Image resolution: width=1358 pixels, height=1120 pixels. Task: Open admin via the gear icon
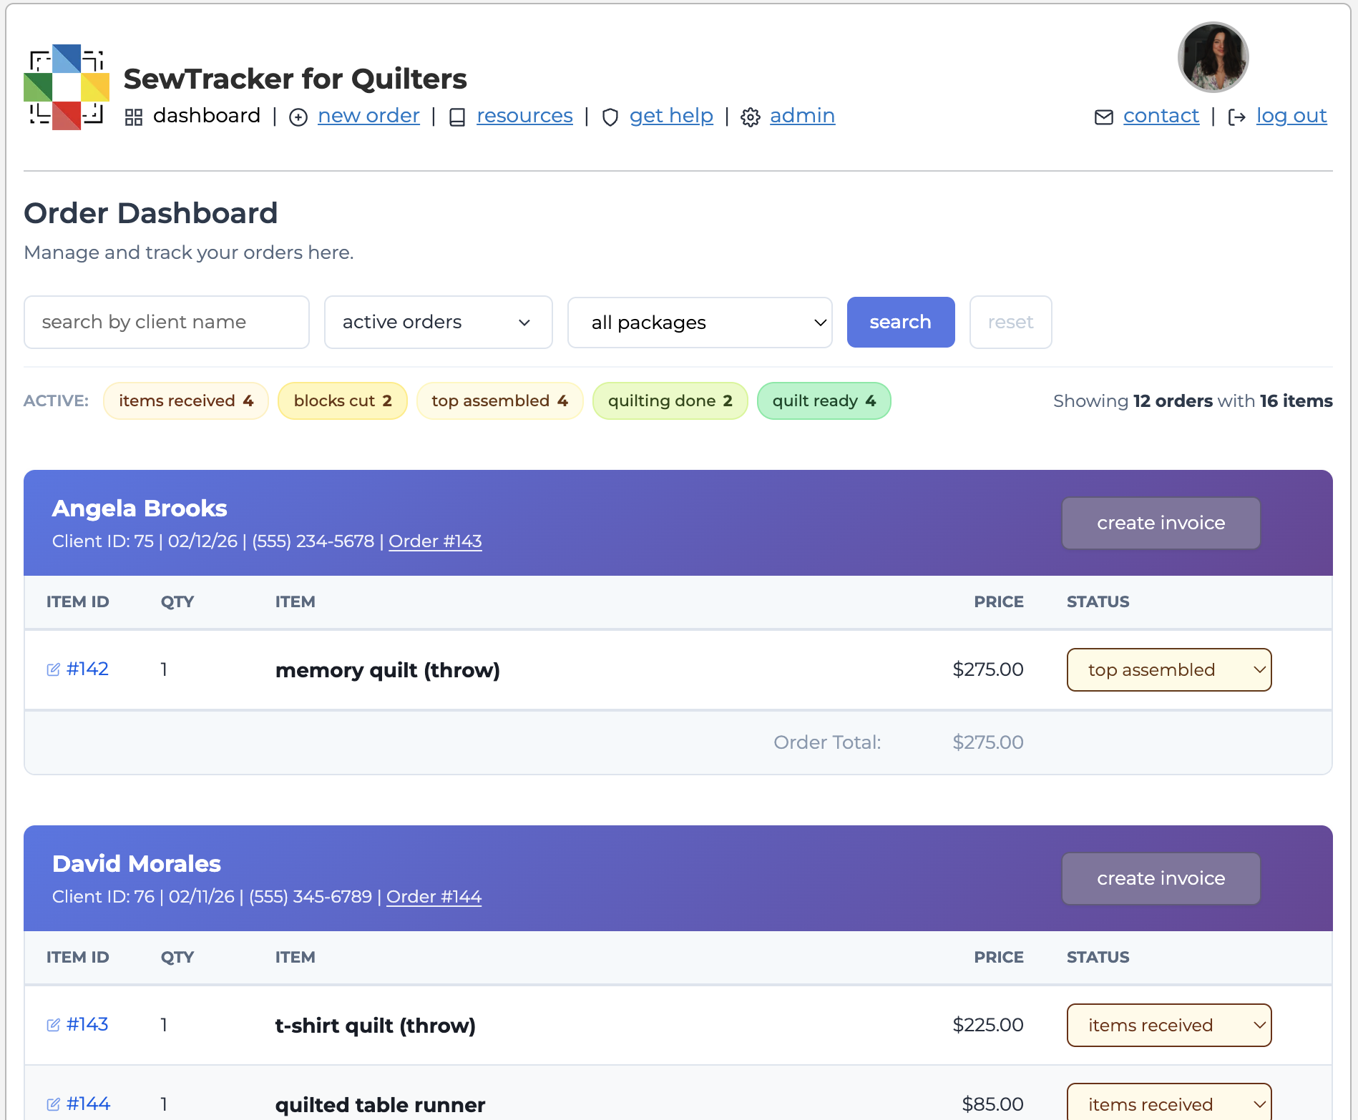pos(751,117)
